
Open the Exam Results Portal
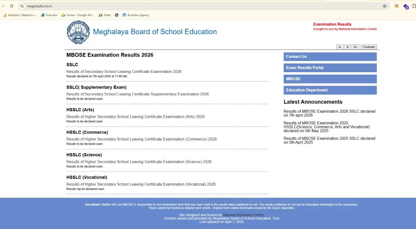point(330,68)
